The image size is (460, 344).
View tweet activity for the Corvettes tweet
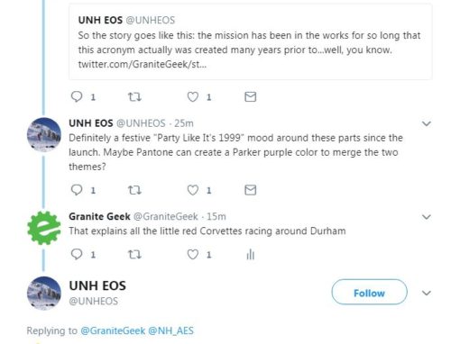(x=251, y=255)
